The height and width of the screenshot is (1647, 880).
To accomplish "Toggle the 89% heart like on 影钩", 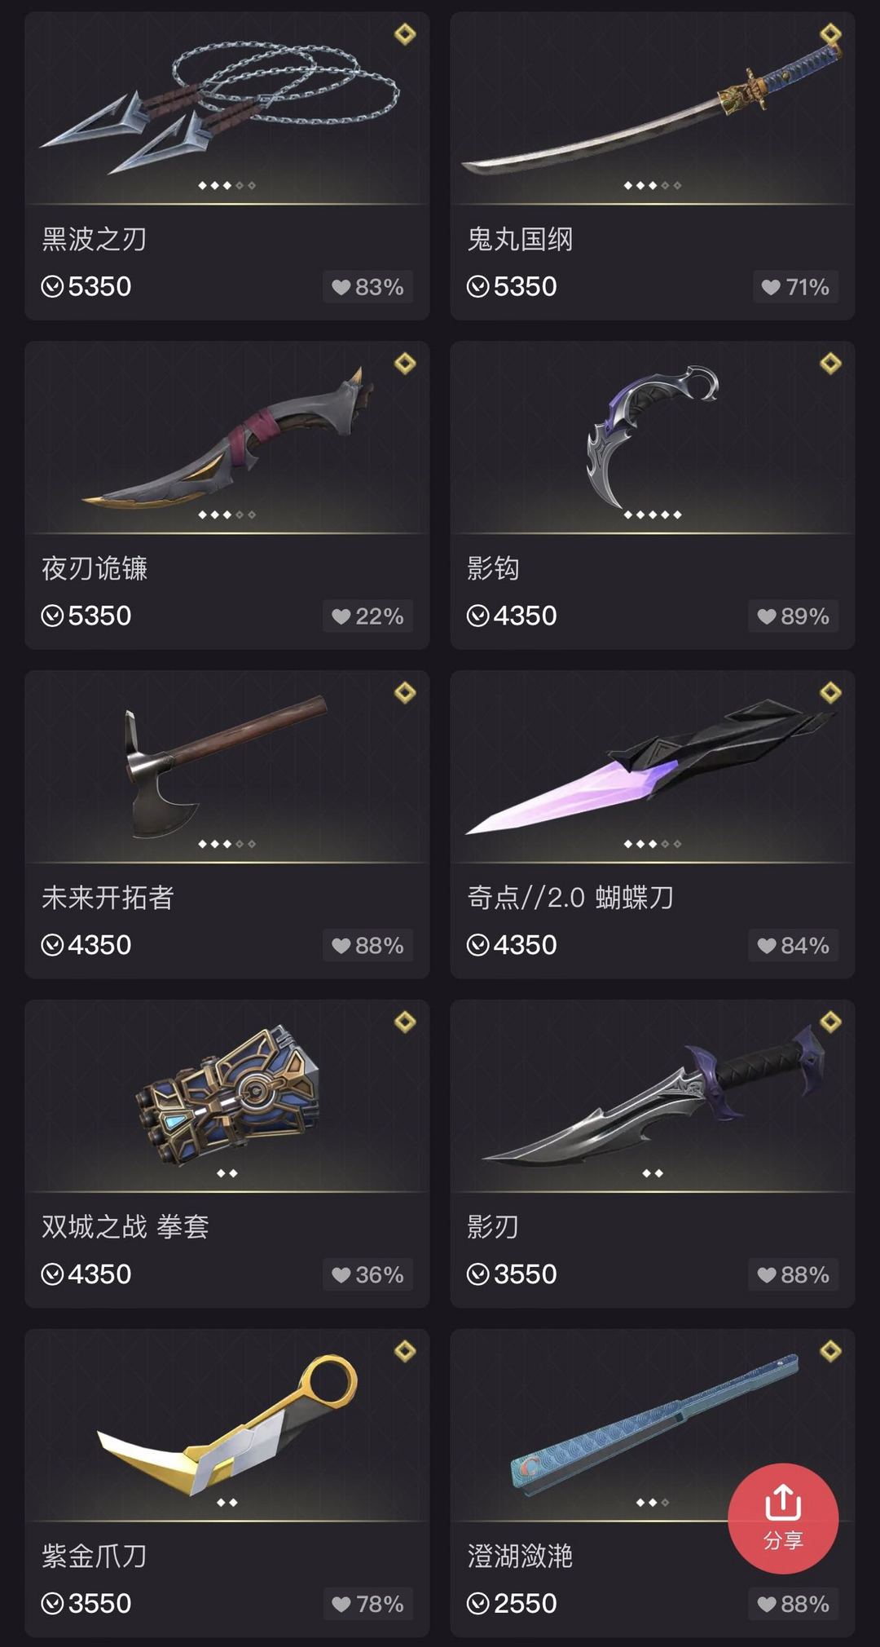I will 794,616.
